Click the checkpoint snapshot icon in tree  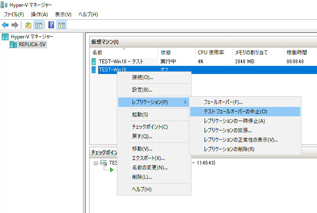pyautogui.click(x=104, y=163)
